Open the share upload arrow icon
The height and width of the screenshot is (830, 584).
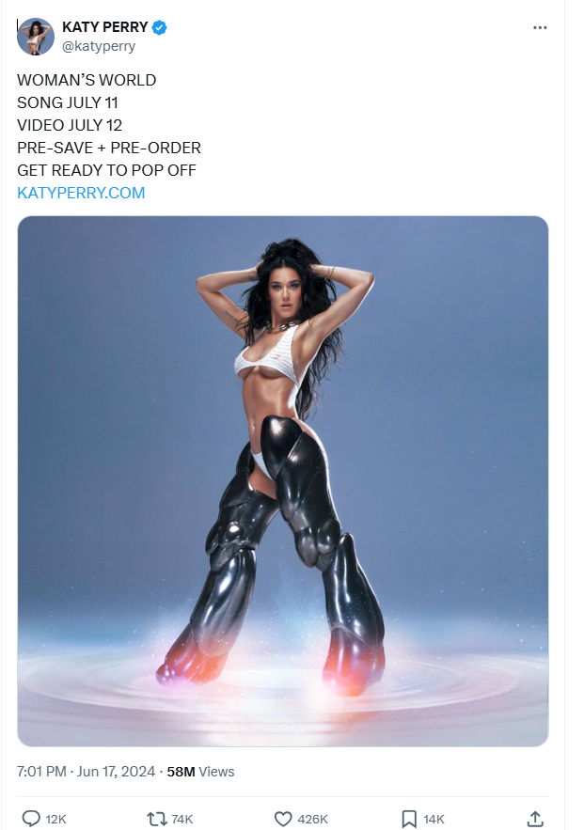click(535, 819)
